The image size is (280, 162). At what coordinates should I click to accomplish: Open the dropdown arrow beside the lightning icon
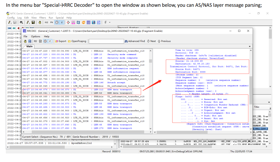pos(110,23)
